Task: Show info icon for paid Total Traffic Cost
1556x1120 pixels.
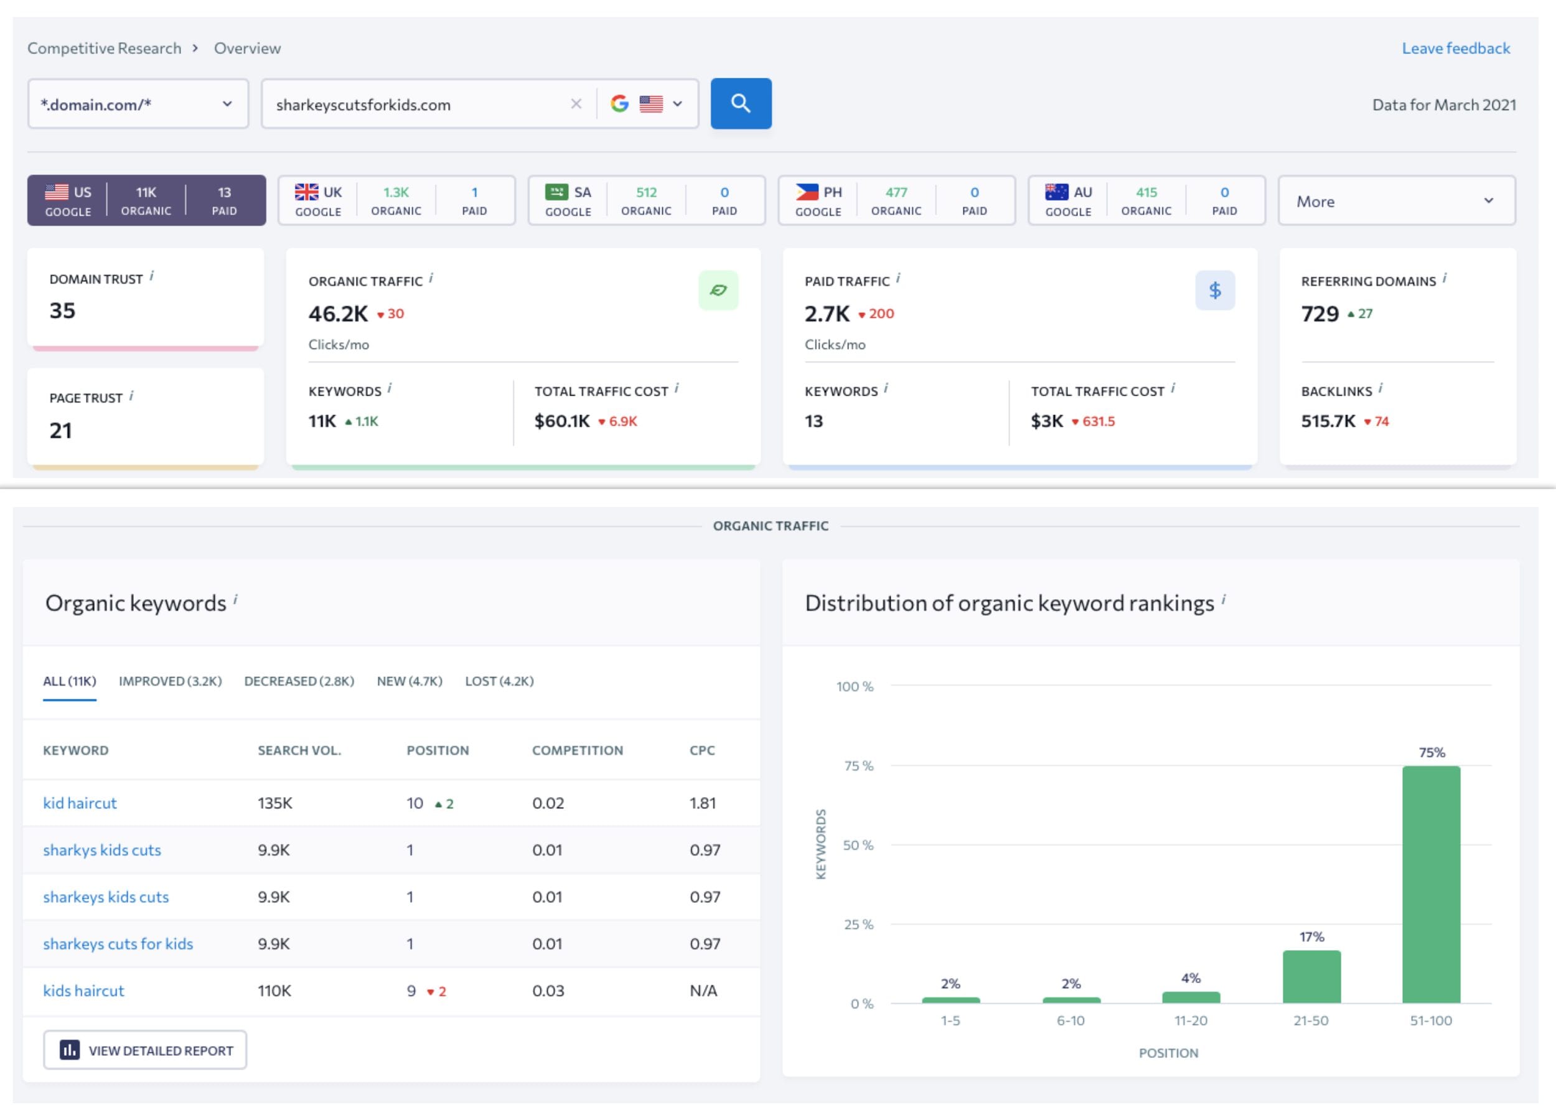Action: tap(1173, 388)
